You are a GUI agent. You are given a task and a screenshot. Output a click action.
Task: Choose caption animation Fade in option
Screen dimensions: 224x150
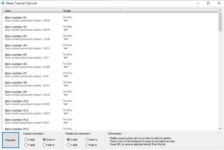pos(44,145)
